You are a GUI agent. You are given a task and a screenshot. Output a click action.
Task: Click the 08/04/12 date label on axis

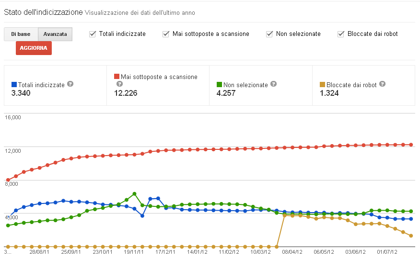[292, 251]
